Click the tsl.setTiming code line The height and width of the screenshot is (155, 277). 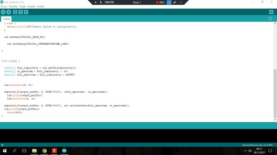tap(38, 44)
